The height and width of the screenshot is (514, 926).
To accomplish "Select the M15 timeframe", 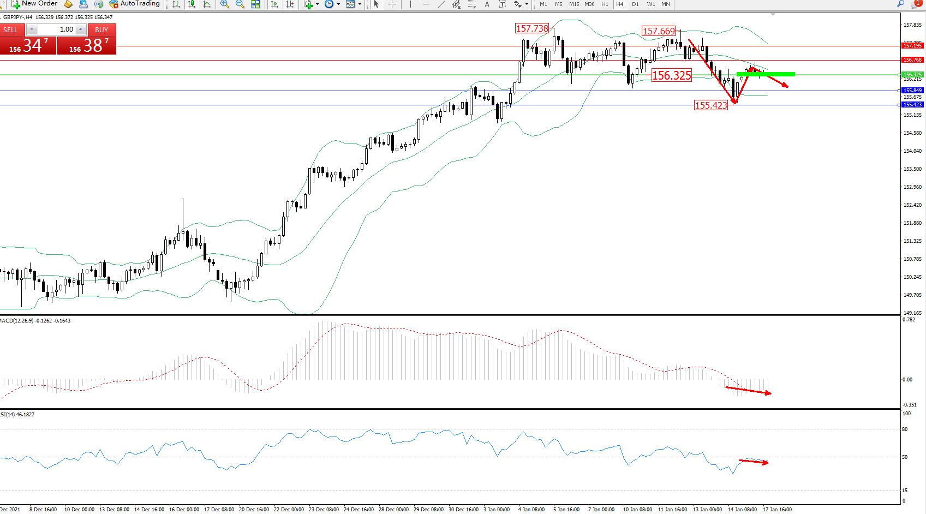I will point(574,4).
